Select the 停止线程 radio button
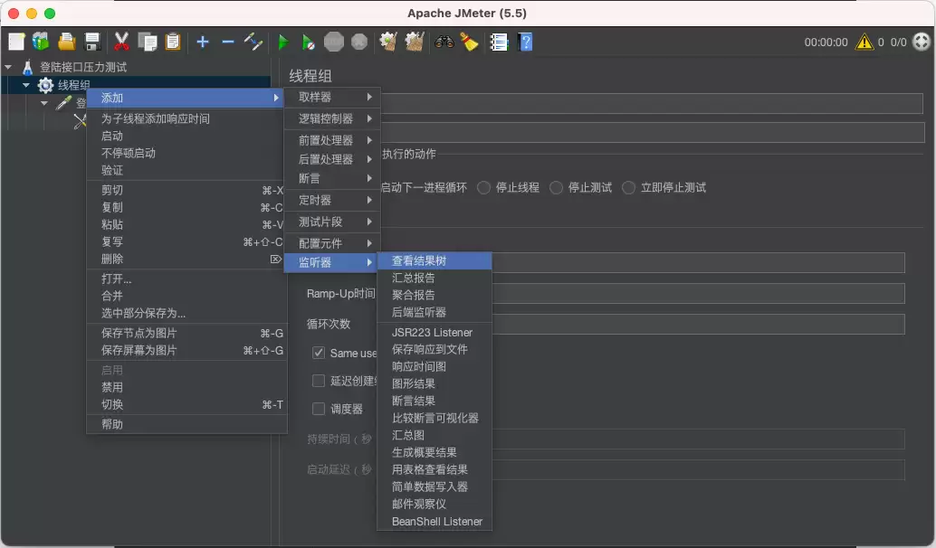The width and height of the screenshot is (936, 548). (x=484, y=188)
